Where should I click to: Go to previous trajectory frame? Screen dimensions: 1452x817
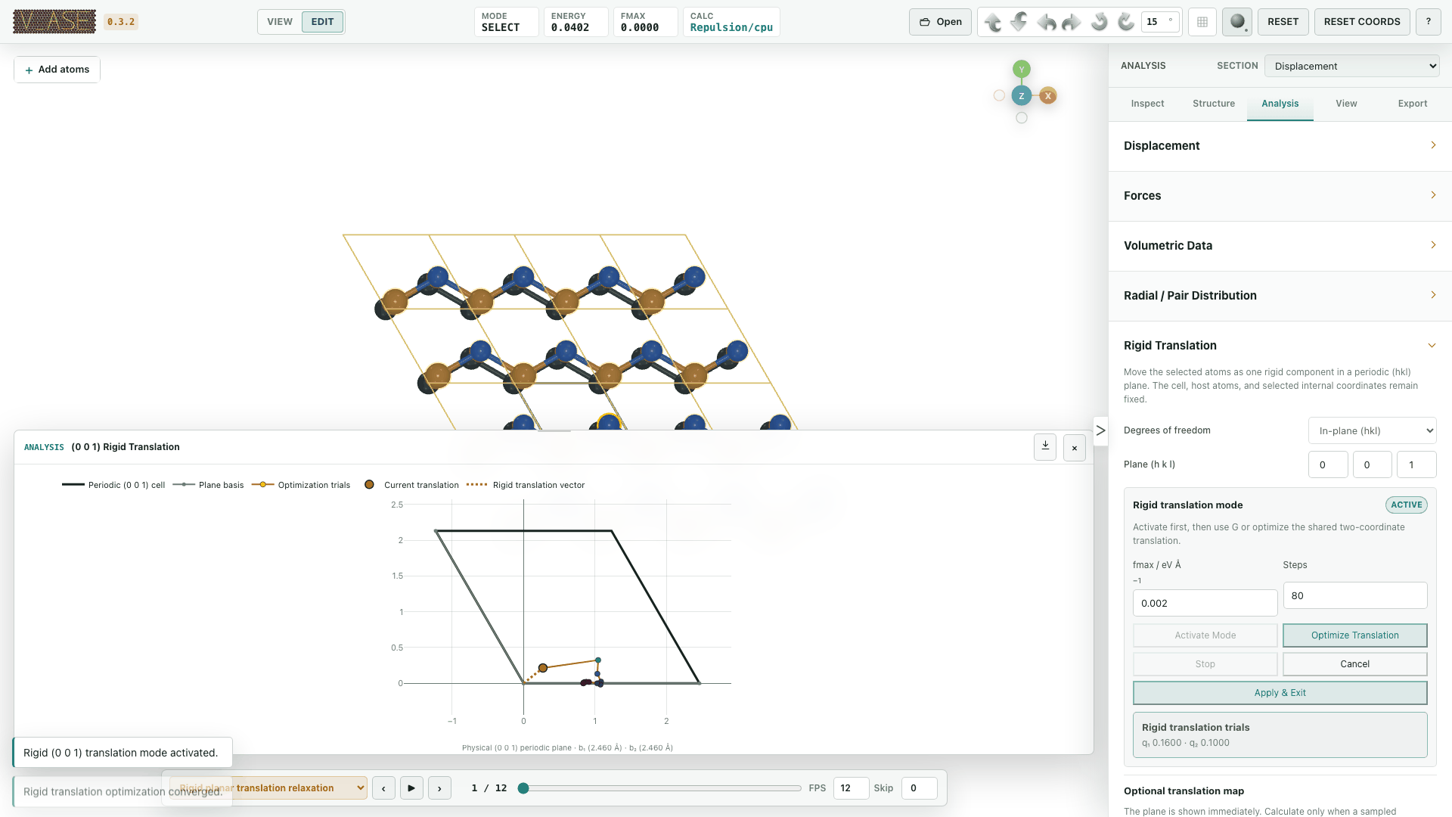[384, 788]
